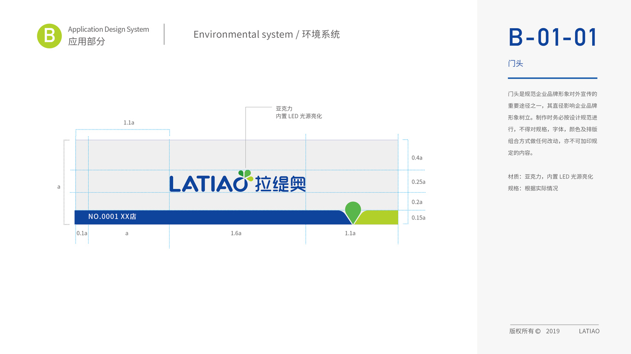631x354 pixels.
Task: Click the "0.15a" dimension label
Action: (x=419, y=218)
